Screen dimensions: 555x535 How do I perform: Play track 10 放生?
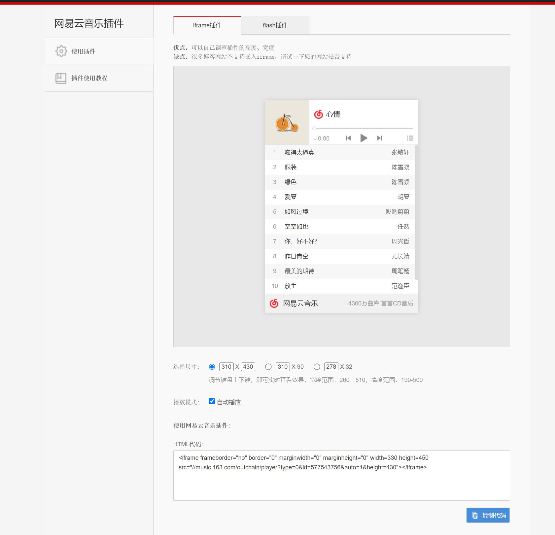click(340, 286)
